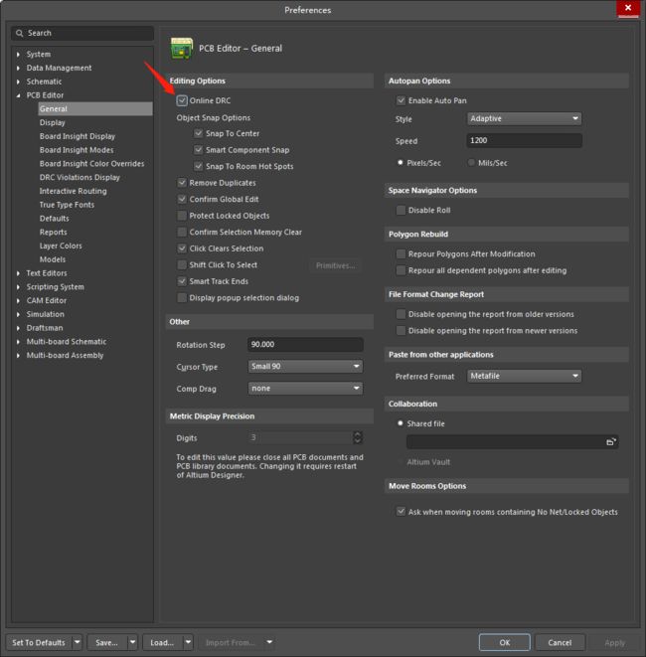Toggle Enable Auto Pan checkbox

click(401, 100)
